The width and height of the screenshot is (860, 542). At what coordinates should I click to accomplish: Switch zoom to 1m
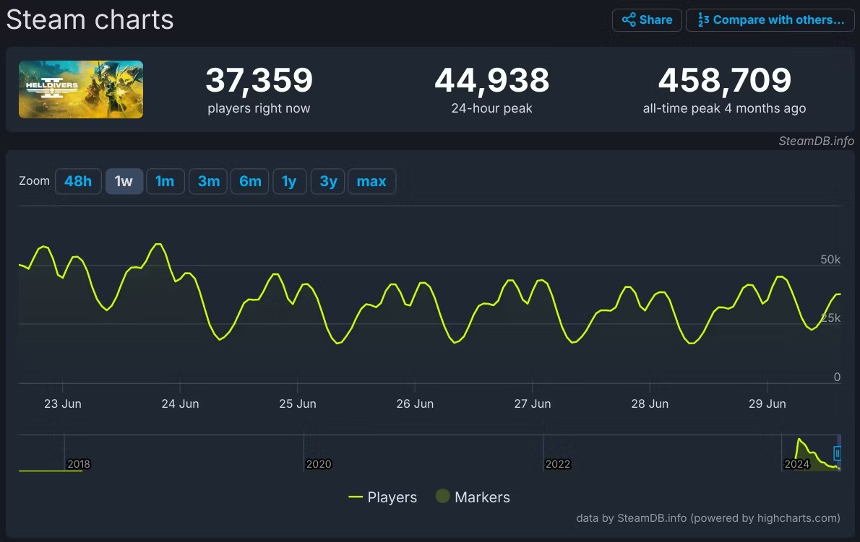(165, 181)
